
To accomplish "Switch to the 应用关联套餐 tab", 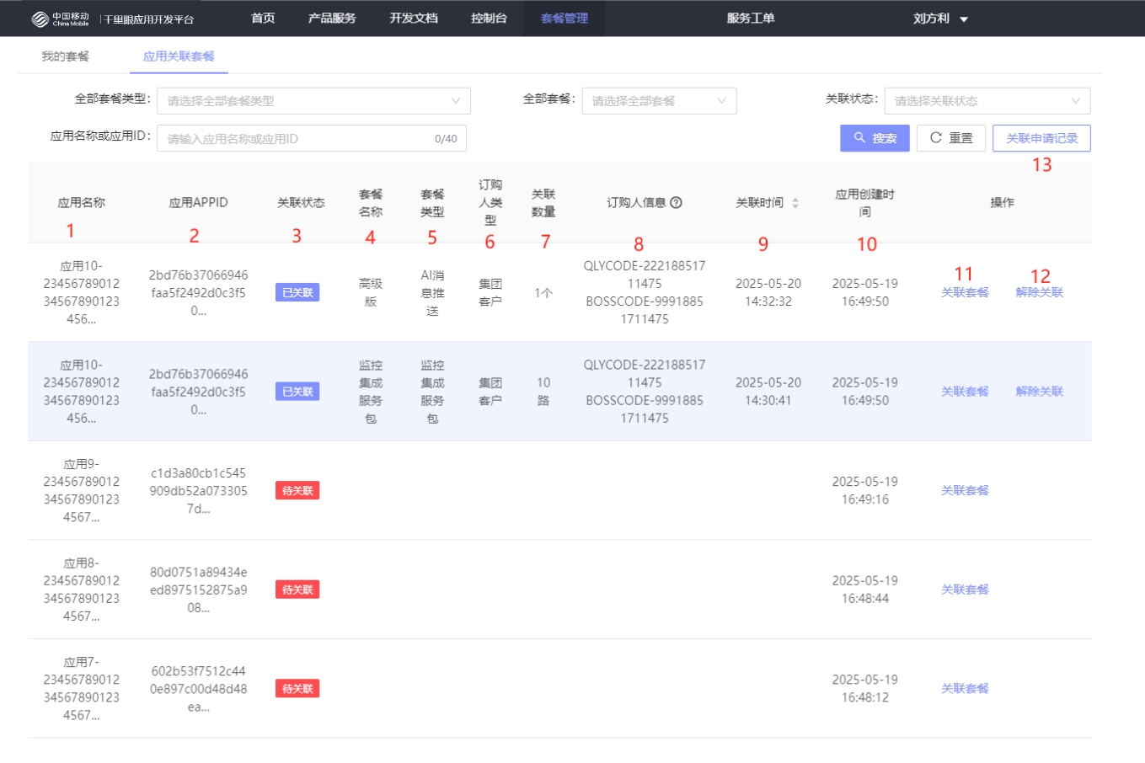I will (x=179, y=56).
